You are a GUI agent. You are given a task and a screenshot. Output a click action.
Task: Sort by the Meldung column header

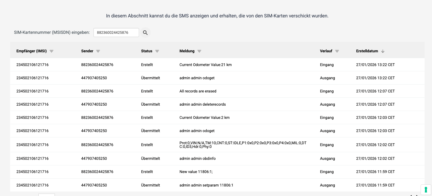click(x=187, y=51)
